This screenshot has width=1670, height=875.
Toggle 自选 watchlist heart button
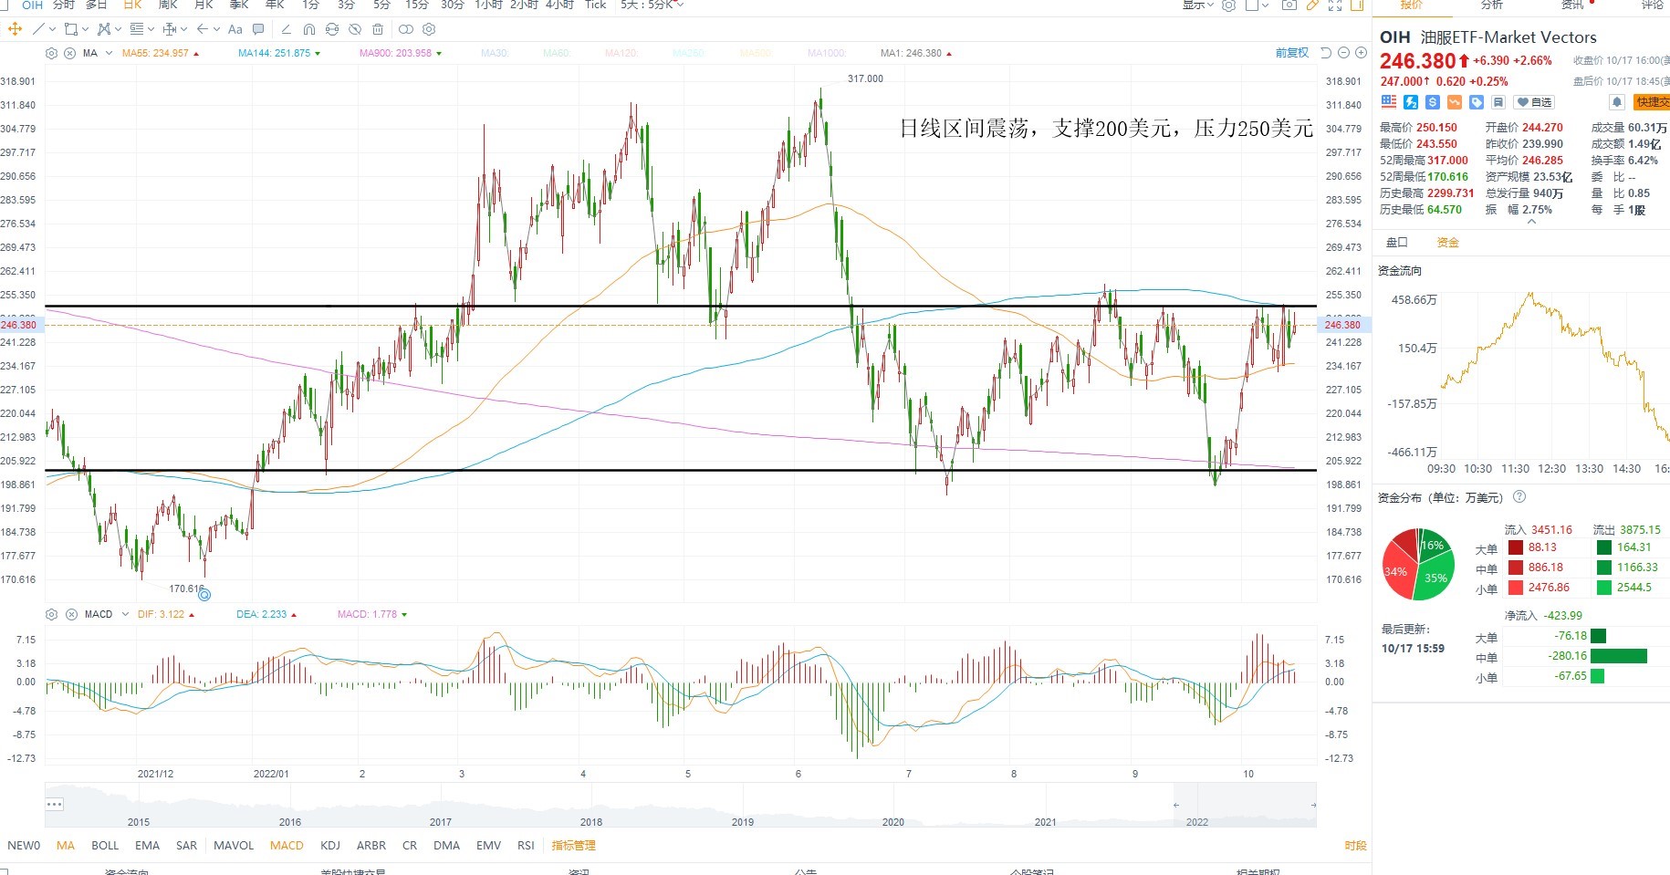point(1534,102)
